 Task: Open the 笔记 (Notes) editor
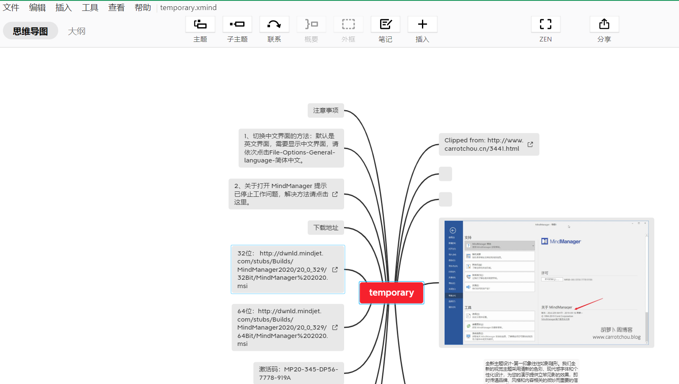[385, 24]
